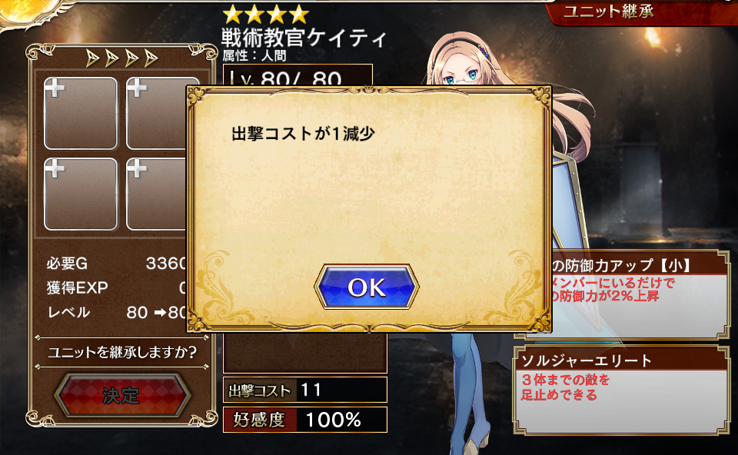Image resolution: width=738 pixels, height=455 pixels.
Task: Click the Lv. 80/80 level display
Action: (298, 75)
